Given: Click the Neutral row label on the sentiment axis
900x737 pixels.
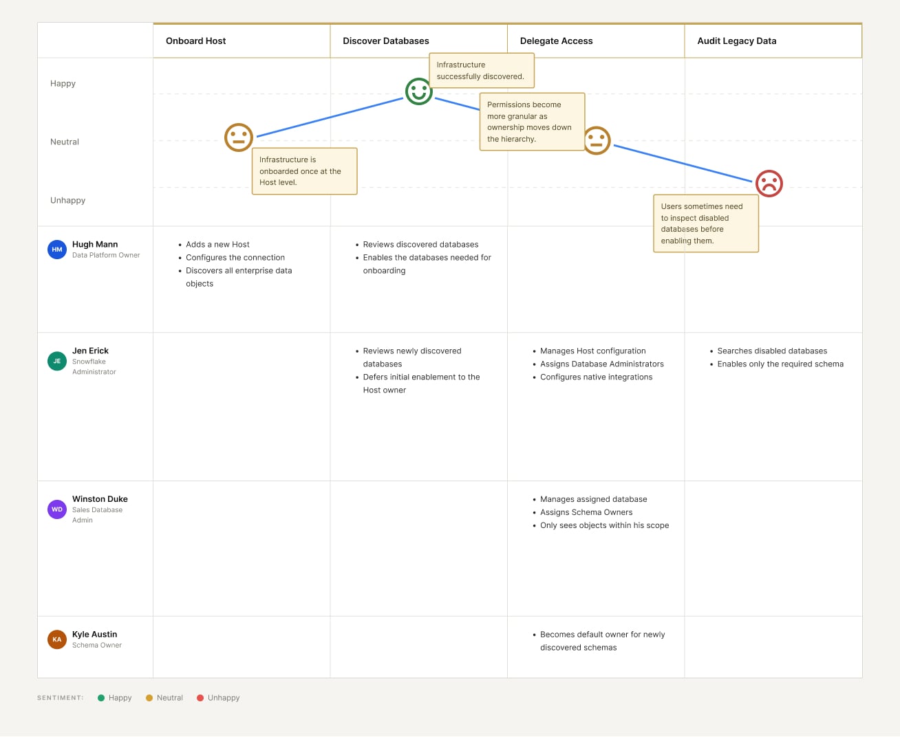Looking at the screenshot, I should click(65, 142).
